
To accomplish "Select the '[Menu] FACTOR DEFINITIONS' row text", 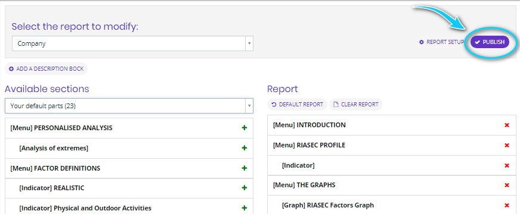I will [x=55, y=168].
